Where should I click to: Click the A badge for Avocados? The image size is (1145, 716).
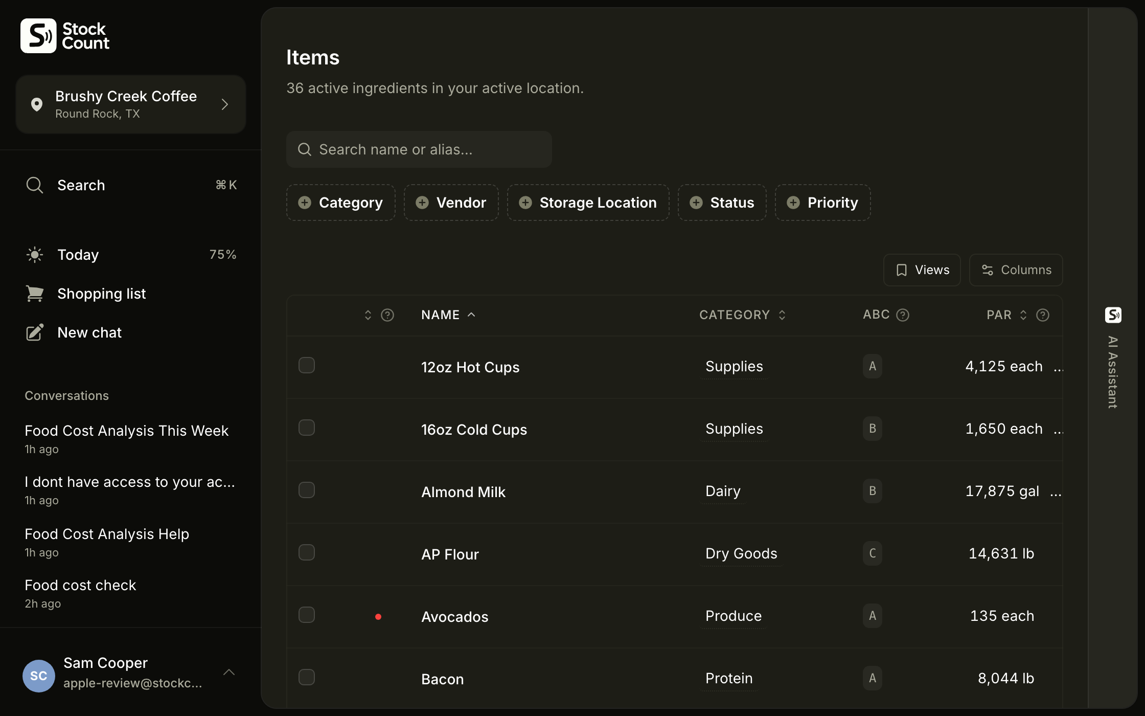pos(873,616)
